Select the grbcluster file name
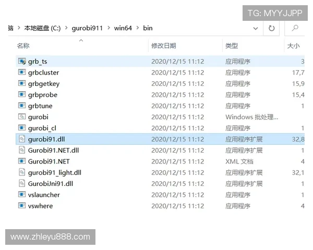Screen dimensions: 313x250 pos(43,72)
